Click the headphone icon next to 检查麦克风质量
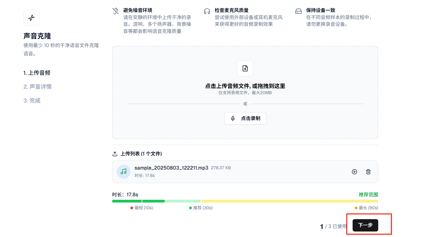 click(208, 10)
